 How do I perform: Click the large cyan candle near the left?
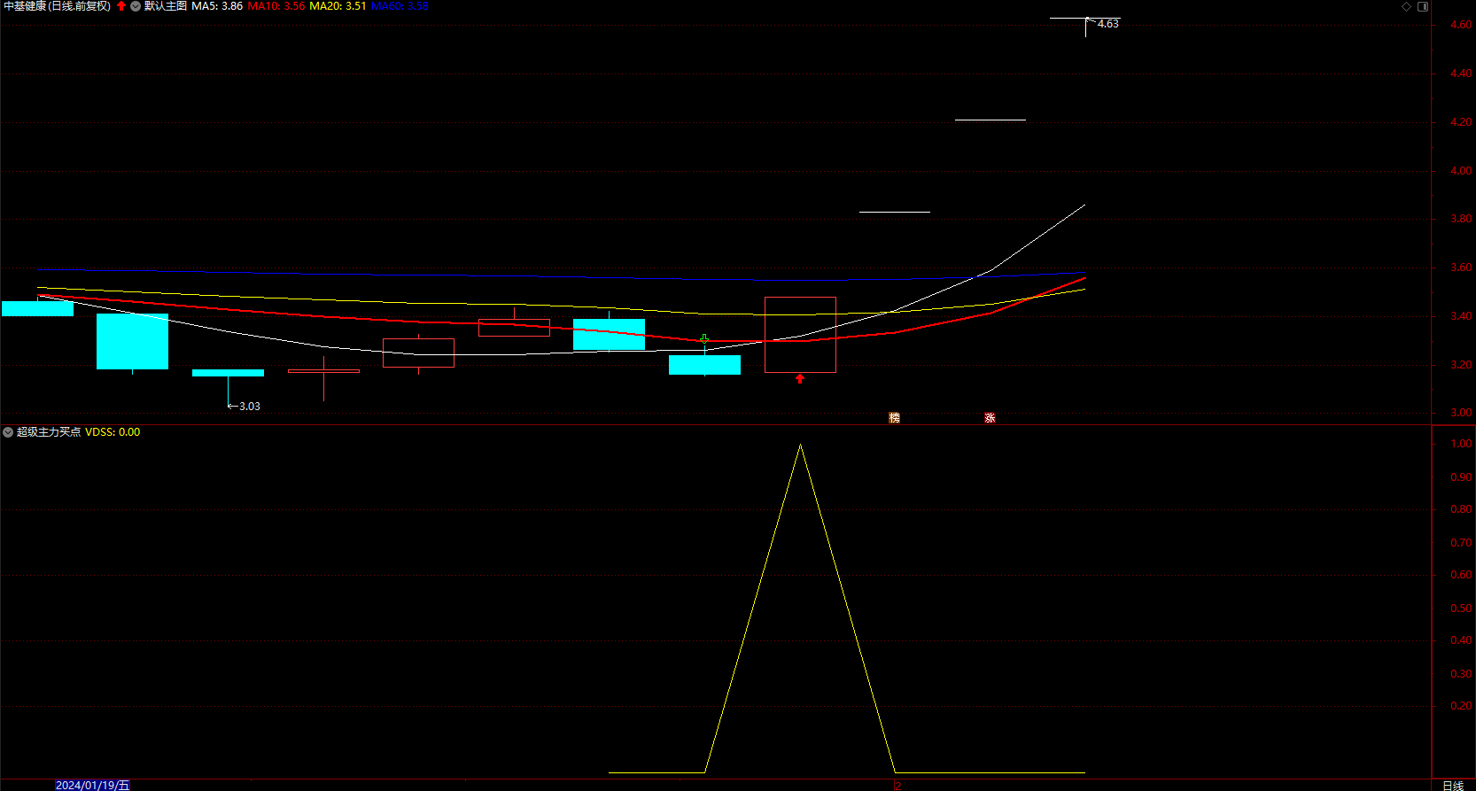pyautogui.click(x=132, y=341)
